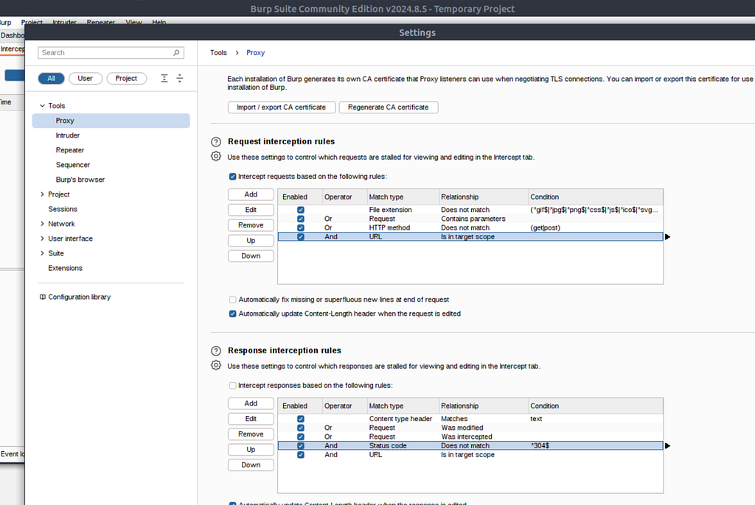Select the response 'Content type header' rule row
The image size is (755, 505).
(x=470, y=419)
